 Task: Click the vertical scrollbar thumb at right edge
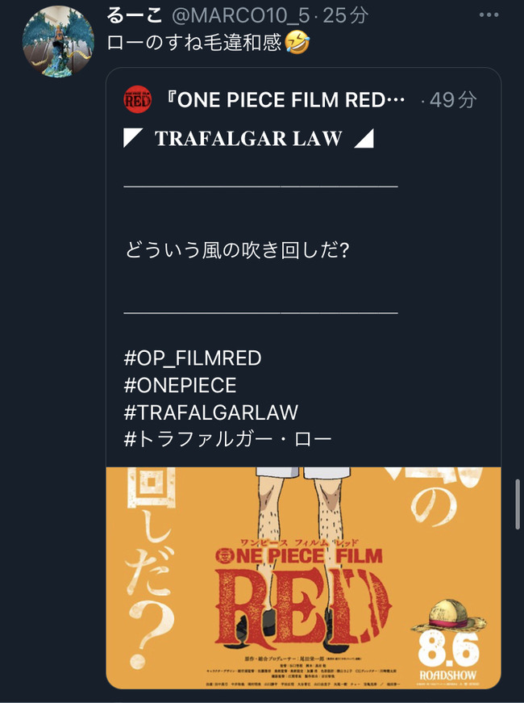(518, 504)
